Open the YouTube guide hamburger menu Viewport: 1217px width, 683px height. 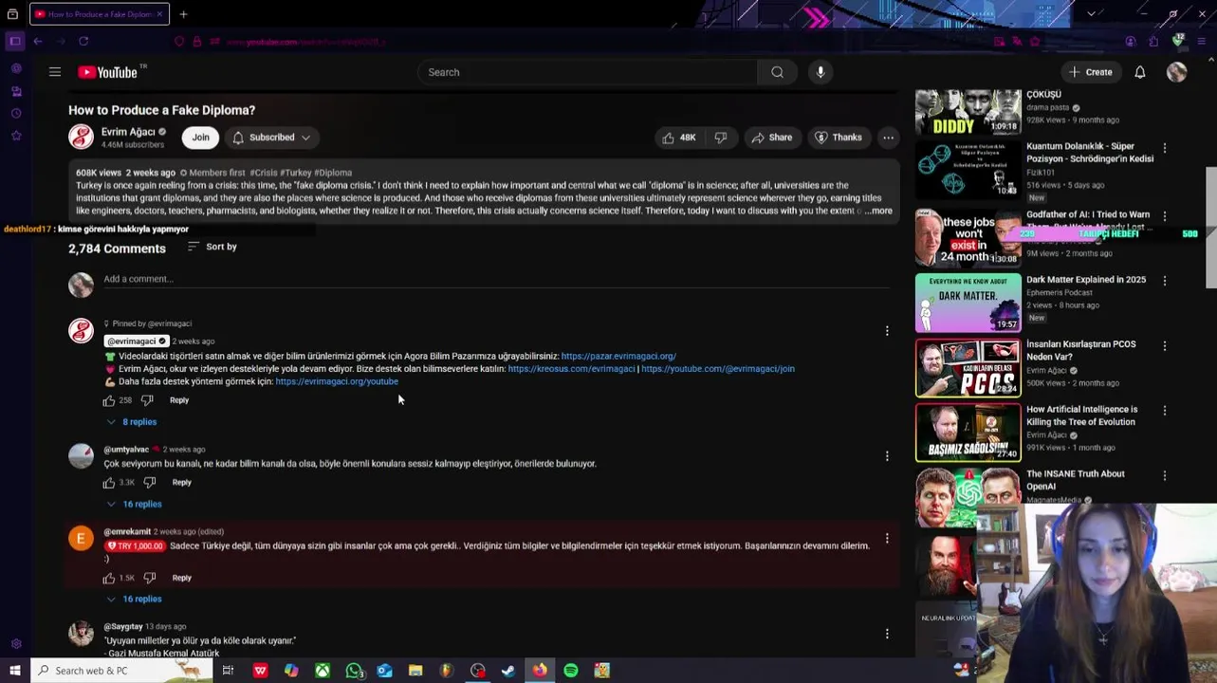[x=55, y=72]
